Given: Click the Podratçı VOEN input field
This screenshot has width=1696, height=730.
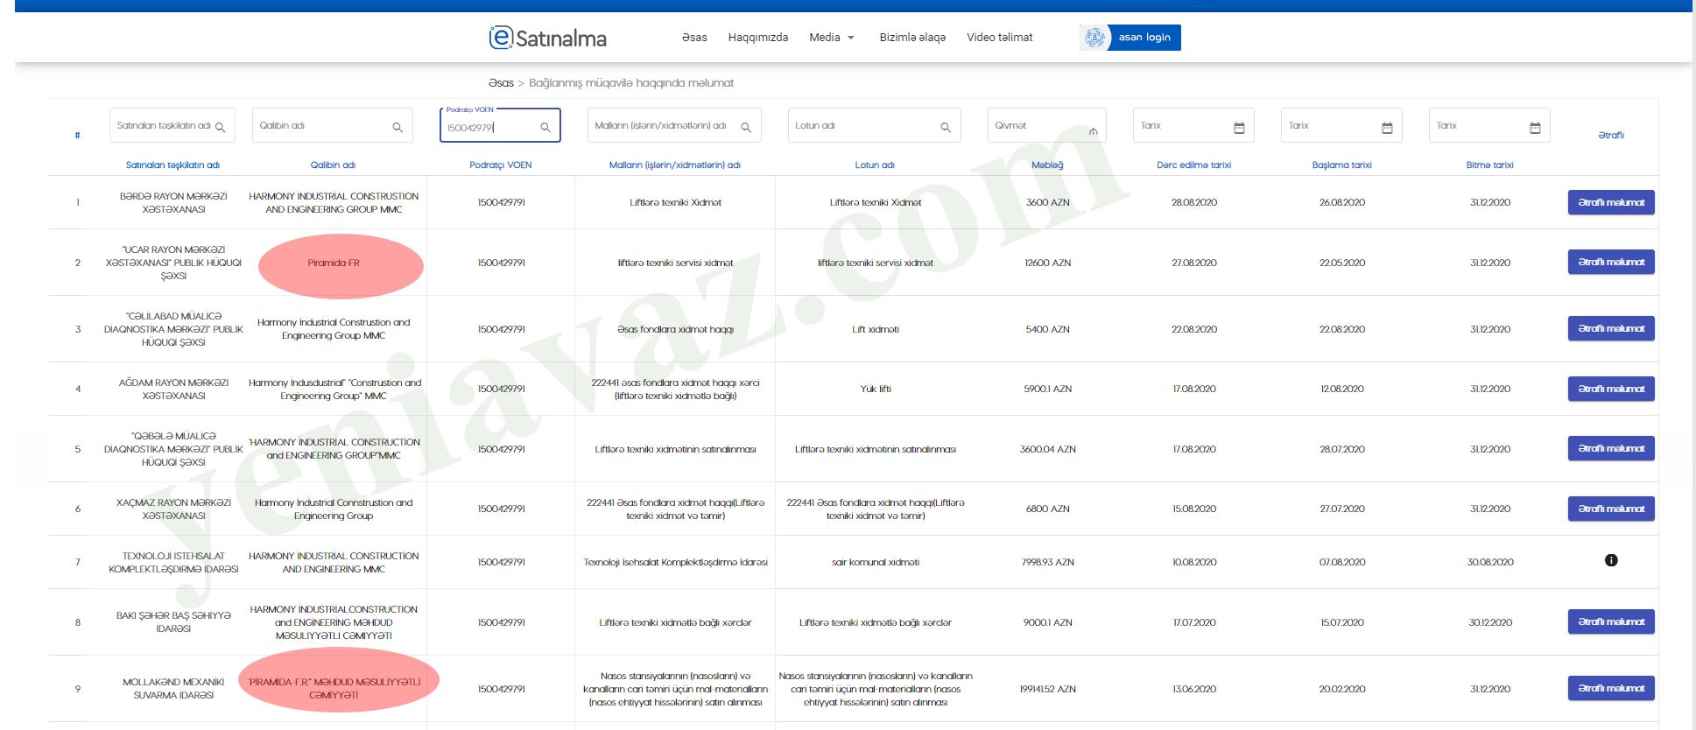Looking at the screenshot, I should point(500,125).
